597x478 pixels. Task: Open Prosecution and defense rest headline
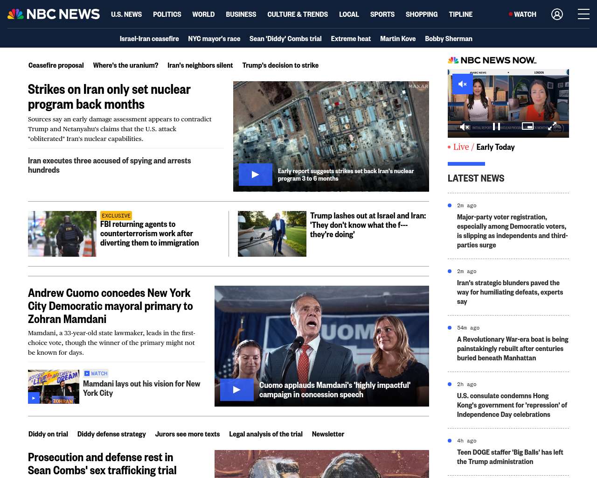(x=102, y=464)
